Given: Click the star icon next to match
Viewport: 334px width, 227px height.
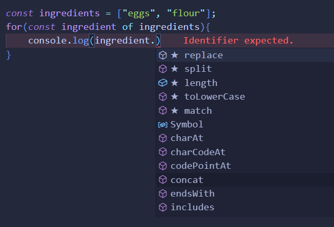Looking at the screenshot, I should 174,110.
